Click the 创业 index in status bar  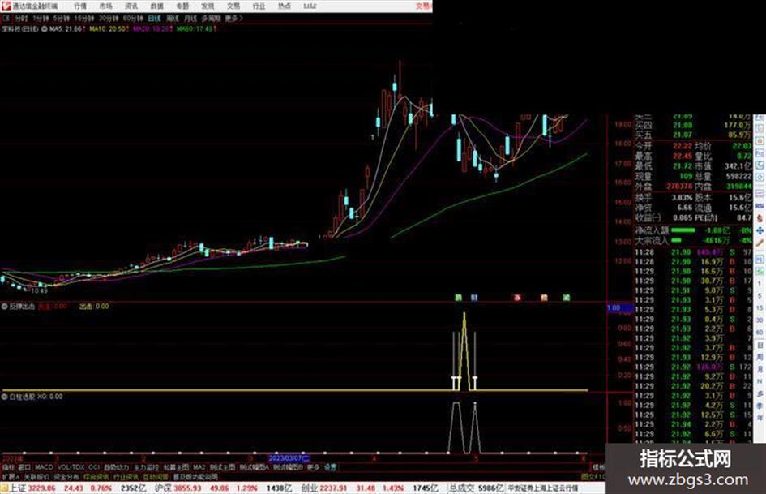click(x=309, y=488)
